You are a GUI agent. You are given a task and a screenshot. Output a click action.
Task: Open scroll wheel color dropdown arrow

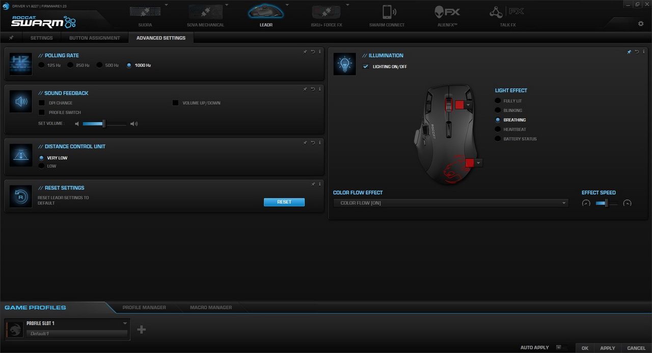tap(469, 104)
